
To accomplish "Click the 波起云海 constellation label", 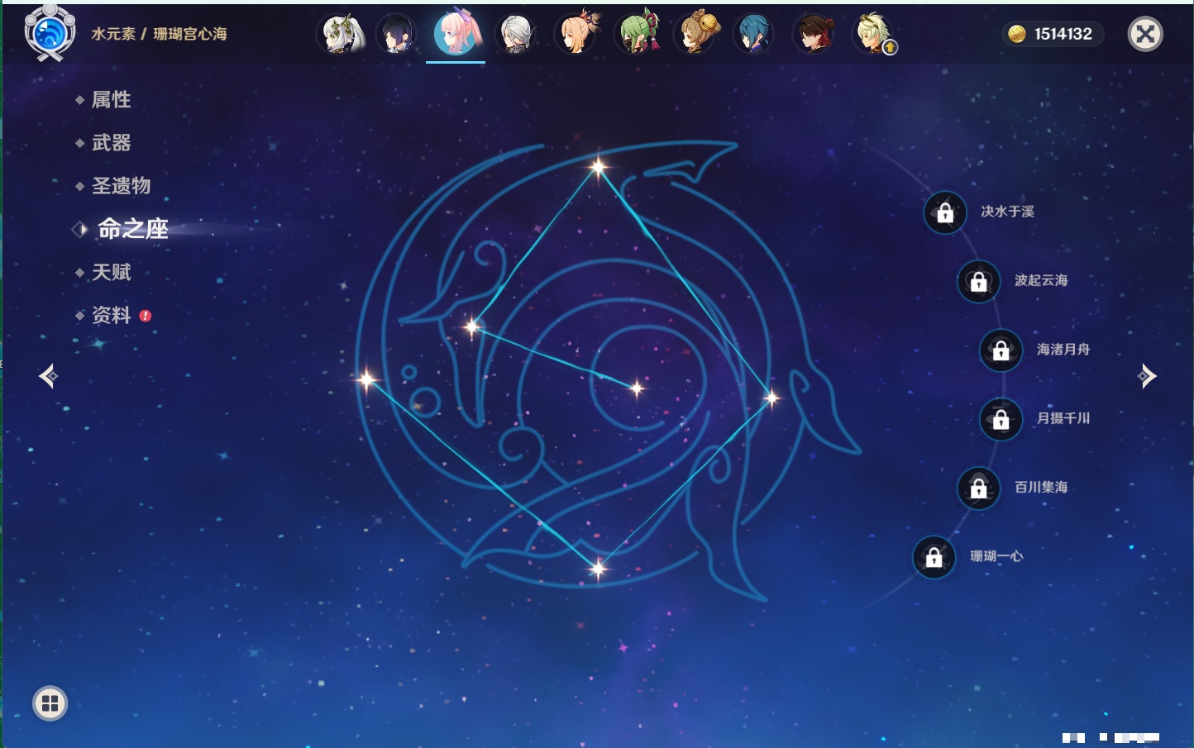I will [1041, 281].
